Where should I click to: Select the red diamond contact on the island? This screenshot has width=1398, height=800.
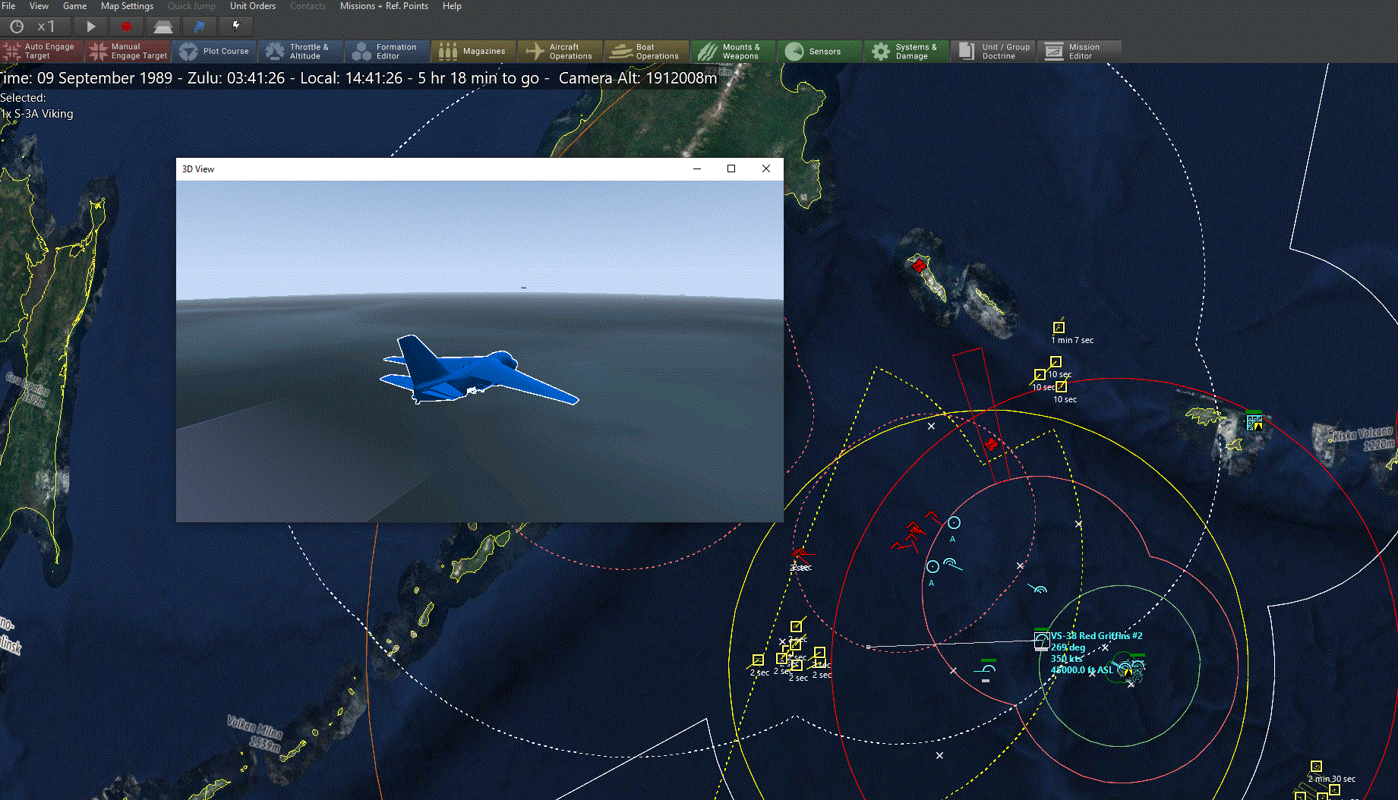(x=919, y=265)
